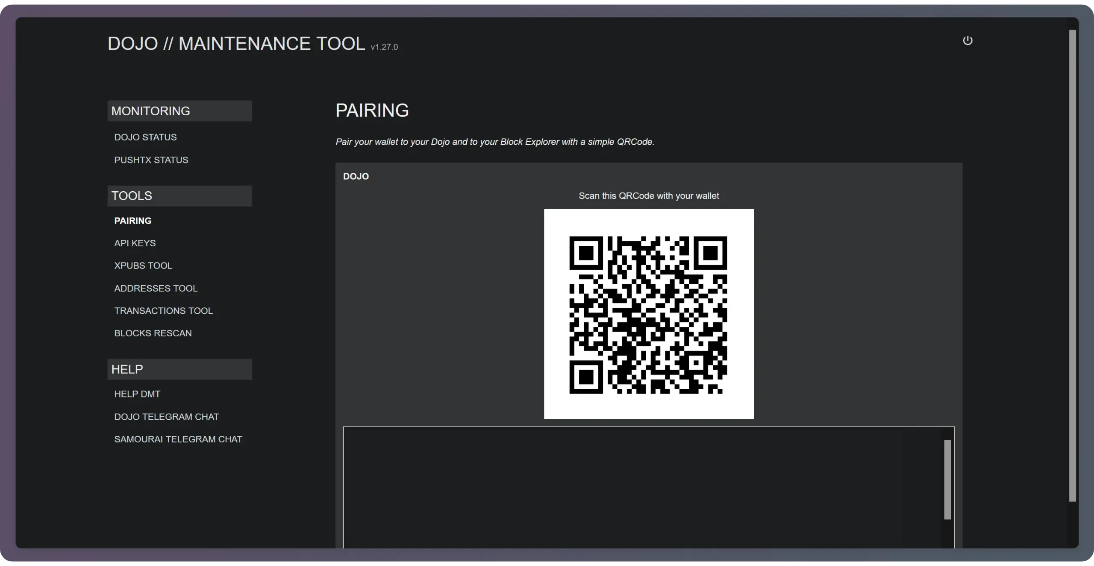This screenshot has width=1094, height=566.
Task: Open Pushtx Status page
Action: click(x=151, y=160)
